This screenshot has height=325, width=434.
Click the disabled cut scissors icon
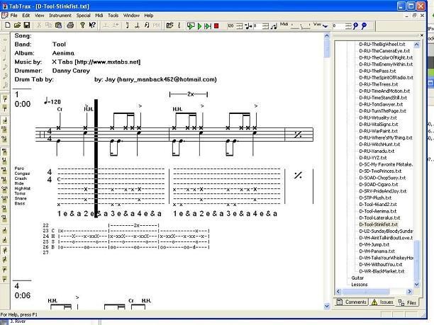(x=39, y=25)
